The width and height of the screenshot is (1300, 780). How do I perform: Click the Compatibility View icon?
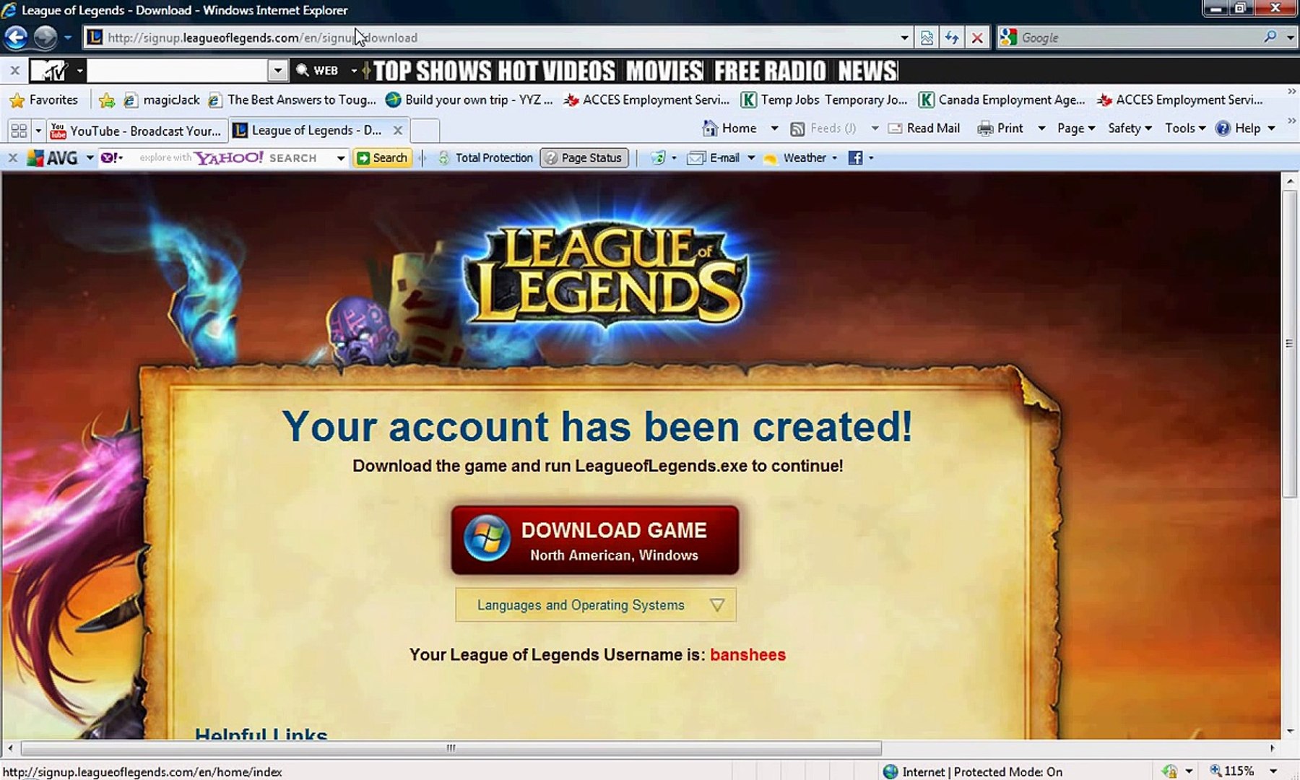point(927,38)
